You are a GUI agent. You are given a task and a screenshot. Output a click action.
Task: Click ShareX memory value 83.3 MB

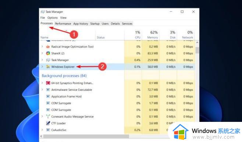(153, 53)
